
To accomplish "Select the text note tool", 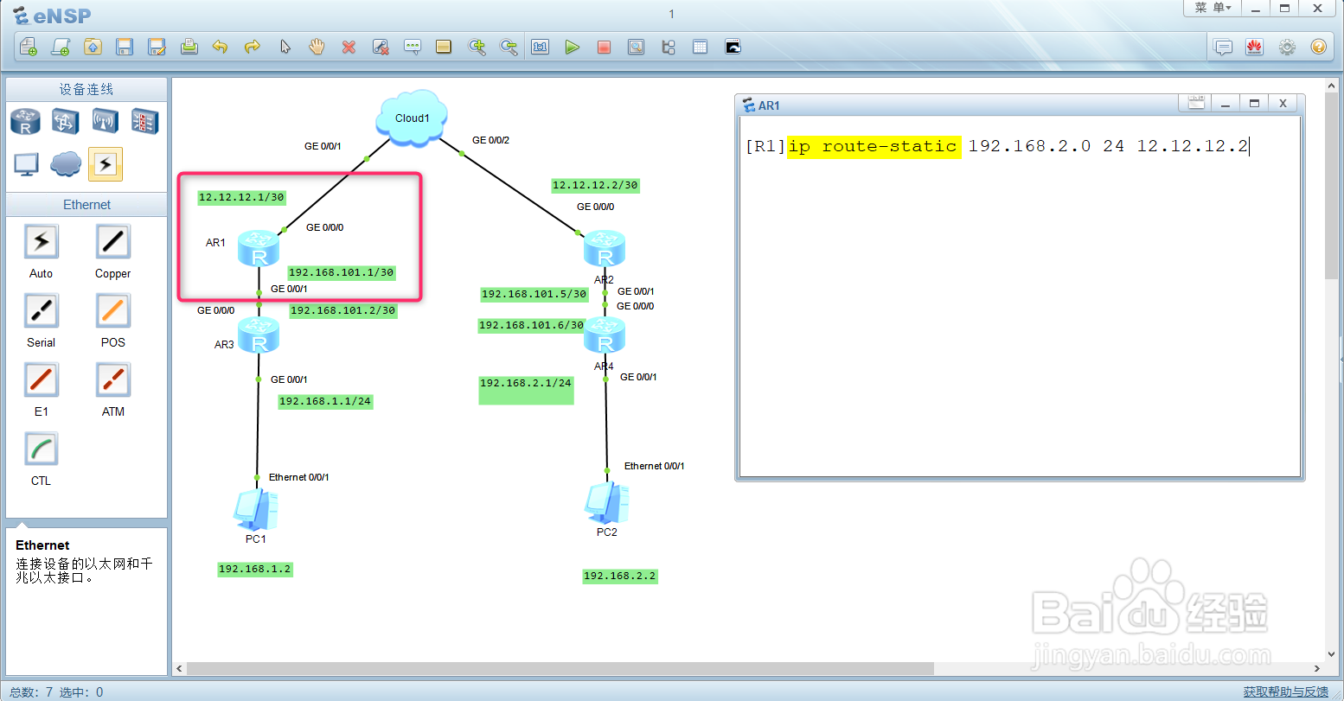I will pyautogui.click(x=413, y=47).
